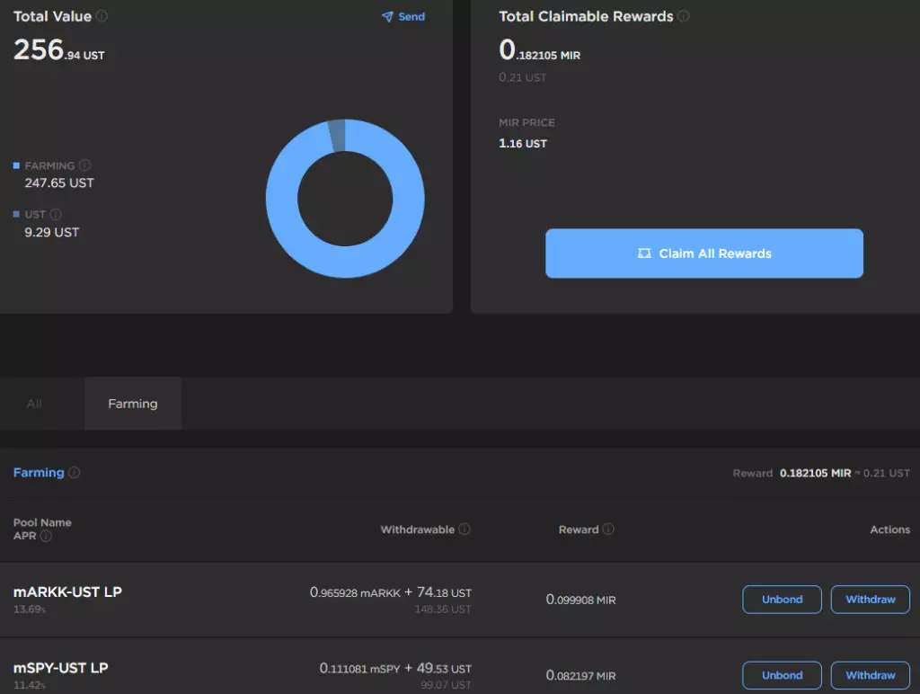The height and width of the screenshot is (694, 920).
Task: Unbond the mSPY-UST LP position
Action: point(782,675)
